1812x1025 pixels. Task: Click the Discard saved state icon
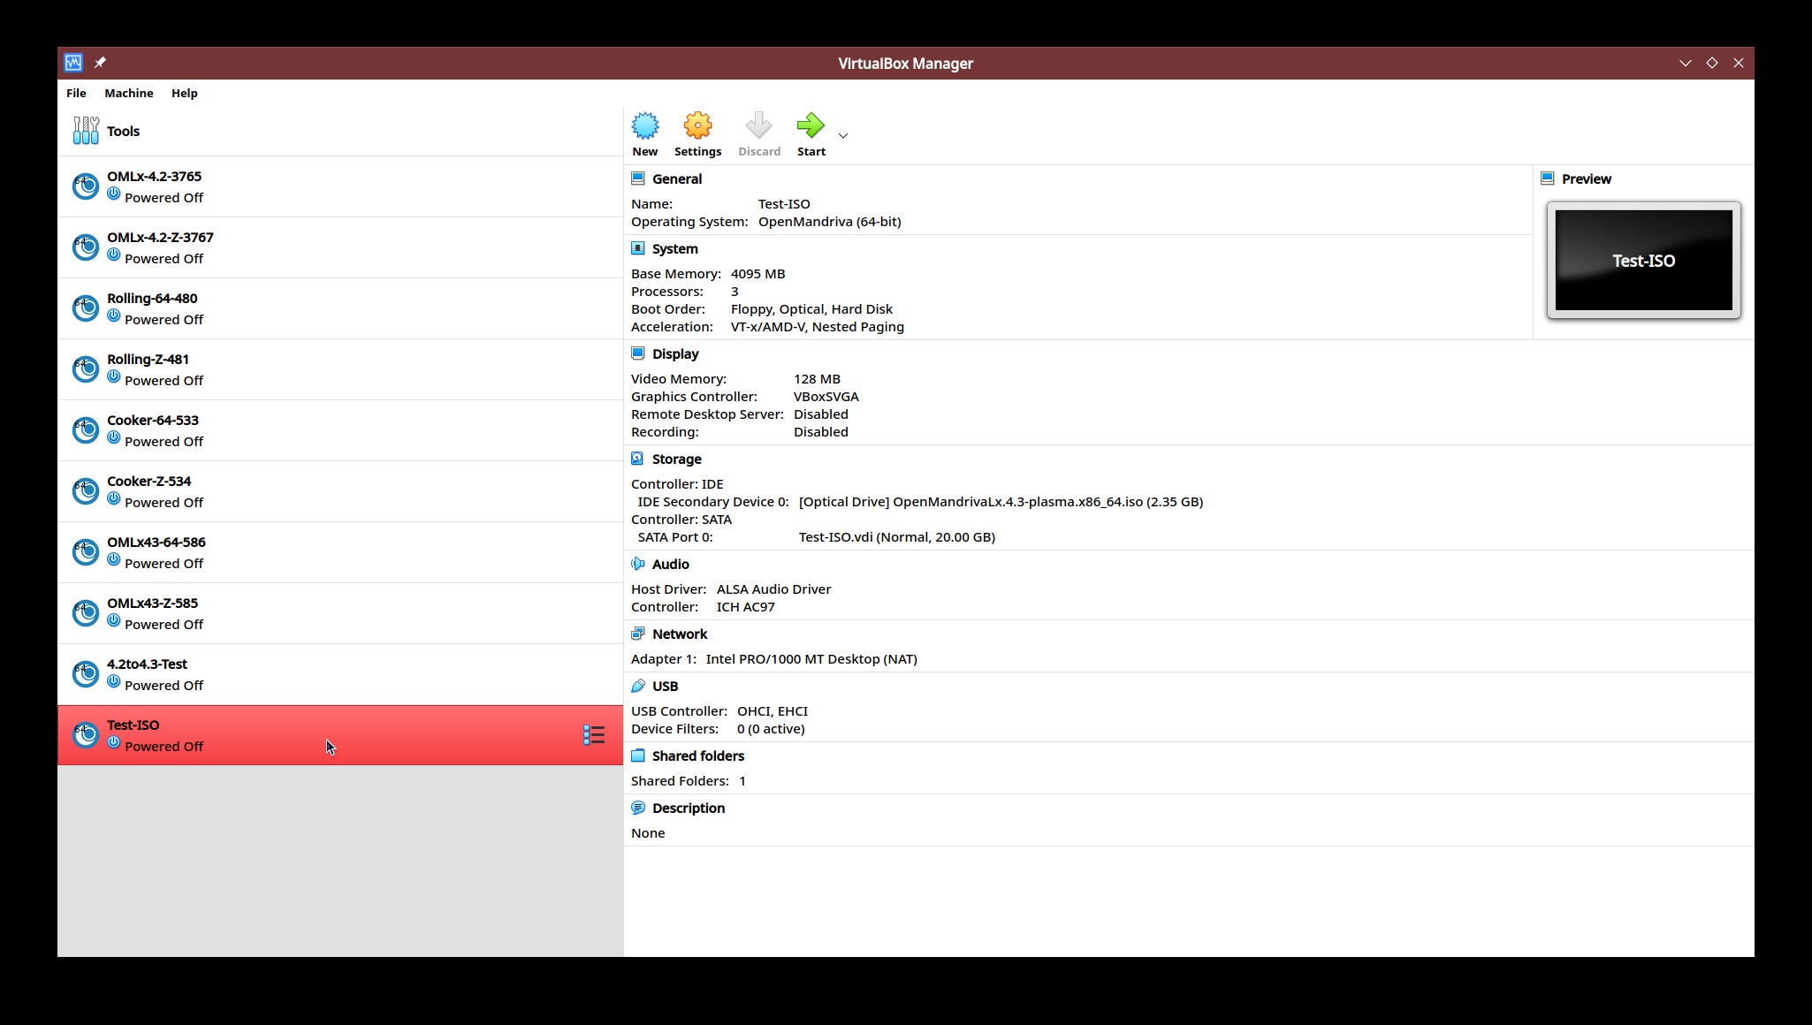pyautogui.click(x=758, y=126)
